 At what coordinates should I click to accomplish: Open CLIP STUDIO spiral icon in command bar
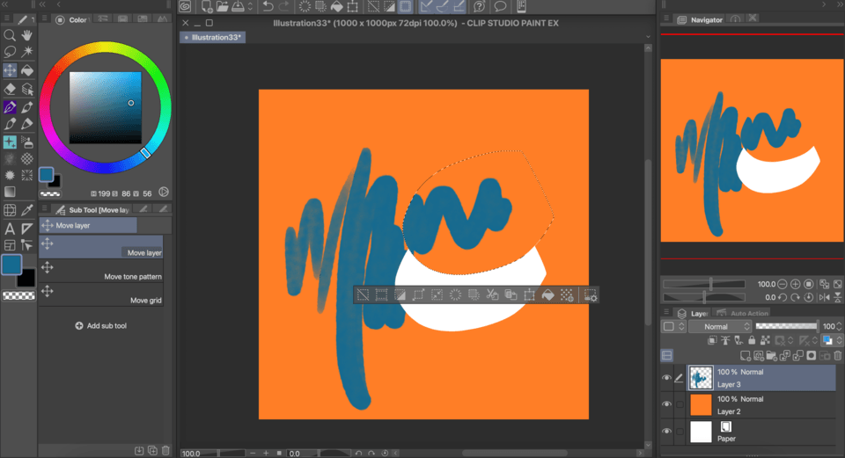pos(185,6)
